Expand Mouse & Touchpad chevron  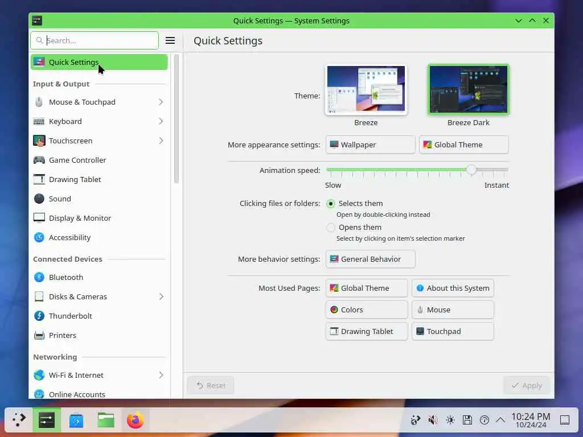pos(161,102)
